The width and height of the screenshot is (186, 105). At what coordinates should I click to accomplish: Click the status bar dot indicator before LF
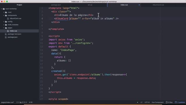(137, 102)
